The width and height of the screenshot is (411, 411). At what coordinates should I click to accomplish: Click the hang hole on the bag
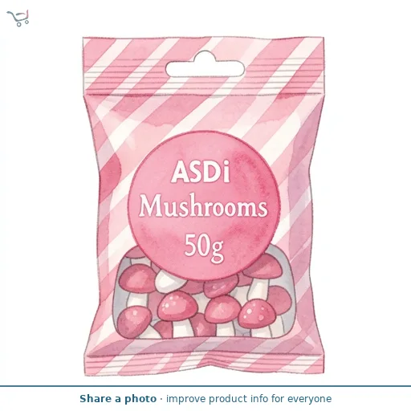[205, 65]
